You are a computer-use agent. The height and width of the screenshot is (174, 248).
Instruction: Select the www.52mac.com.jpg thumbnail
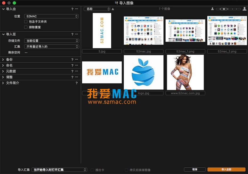[x=185, y=72]
